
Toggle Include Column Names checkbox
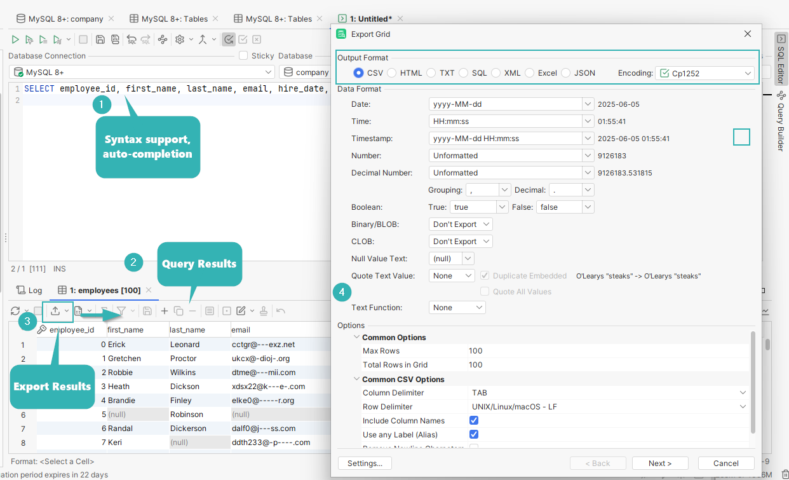tap(474, 421)
